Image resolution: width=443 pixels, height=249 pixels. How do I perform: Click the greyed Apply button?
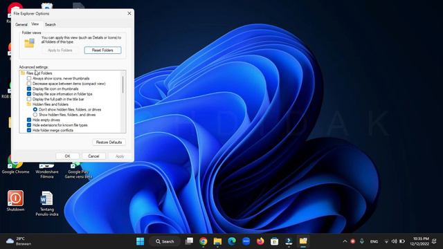120,156
